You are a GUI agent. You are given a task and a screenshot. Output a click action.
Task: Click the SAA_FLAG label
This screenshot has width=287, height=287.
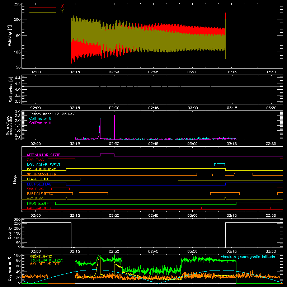[35, 189]
